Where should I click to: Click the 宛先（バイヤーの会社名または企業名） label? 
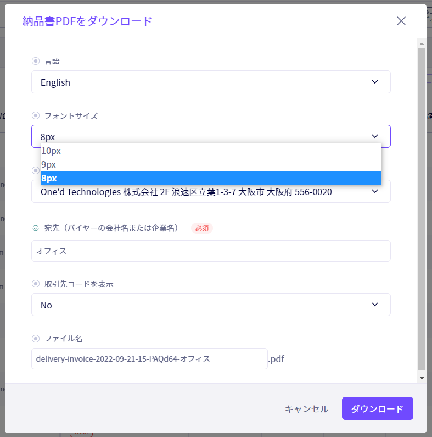point(111,228)
